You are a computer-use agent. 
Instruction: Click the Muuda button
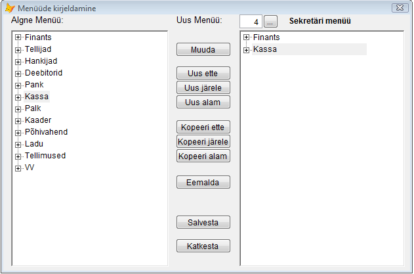tap(203, 49)
